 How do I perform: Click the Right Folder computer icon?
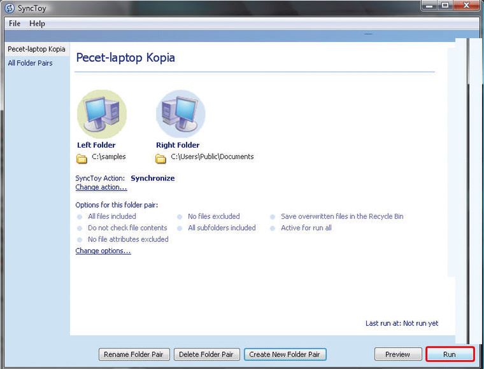(x=181, y=114)
